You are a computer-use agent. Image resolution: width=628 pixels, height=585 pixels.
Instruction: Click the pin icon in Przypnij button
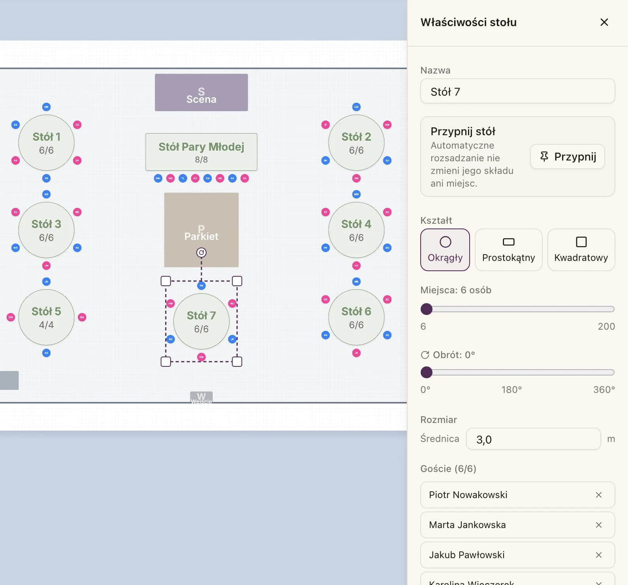[544, 157]
